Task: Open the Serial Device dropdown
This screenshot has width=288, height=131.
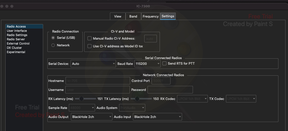Action: tap(93, 64)
